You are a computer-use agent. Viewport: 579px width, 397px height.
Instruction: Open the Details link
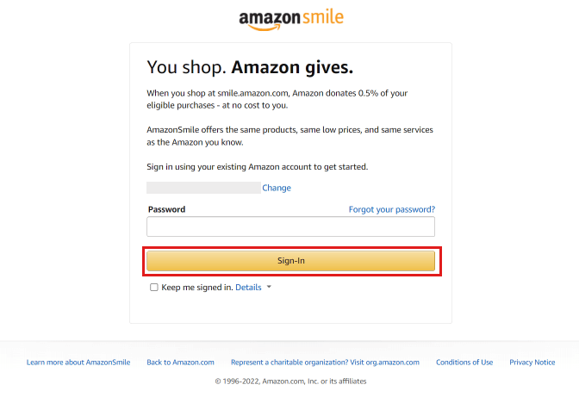tap(248, 287)
